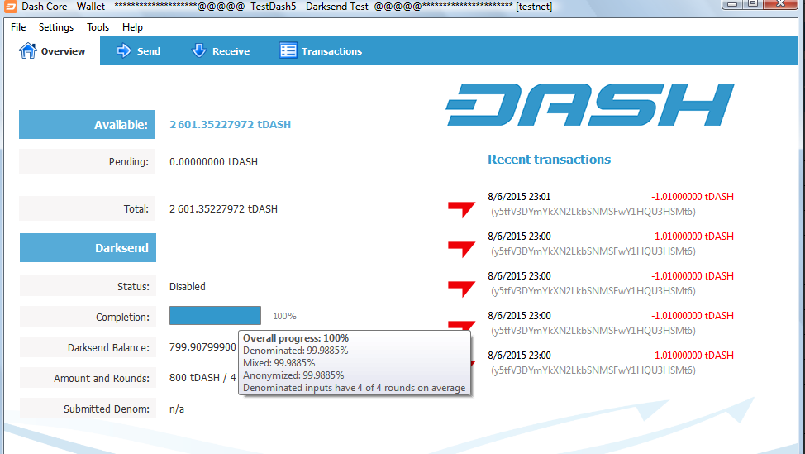The image size is (805, 454).
Task: Click the 23:01 transaction address text
Action: point(593,212)
